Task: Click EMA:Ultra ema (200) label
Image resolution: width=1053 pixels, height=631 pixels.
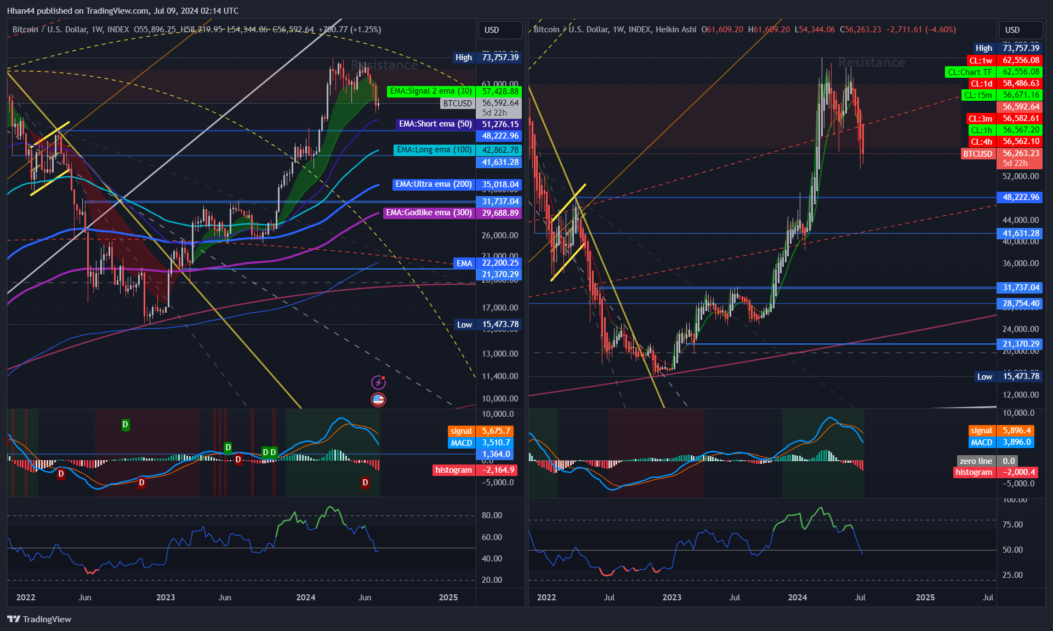Action: coord(434,185)
